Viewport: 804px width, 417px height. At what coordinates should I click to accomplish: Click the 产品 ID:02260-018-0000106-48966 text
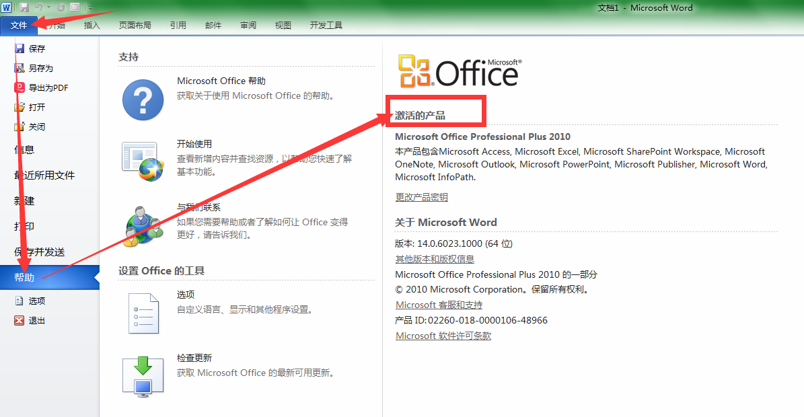[471, 320]
